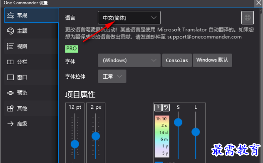Click the window icon beside 窗口
Screen dimensions: 263x163
pos(10,77)
